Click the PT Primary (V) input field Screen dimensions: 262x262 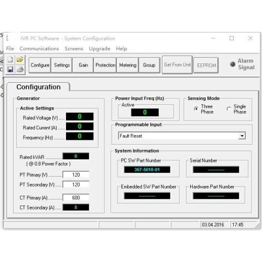tap(76, 174)
